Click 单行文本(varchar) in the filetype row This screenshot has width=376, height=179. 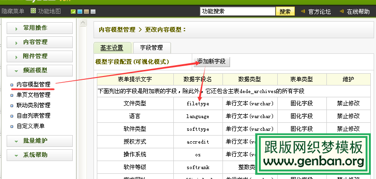pos(249,103)
